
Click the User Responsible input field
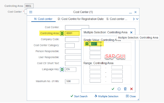(73, 58)
